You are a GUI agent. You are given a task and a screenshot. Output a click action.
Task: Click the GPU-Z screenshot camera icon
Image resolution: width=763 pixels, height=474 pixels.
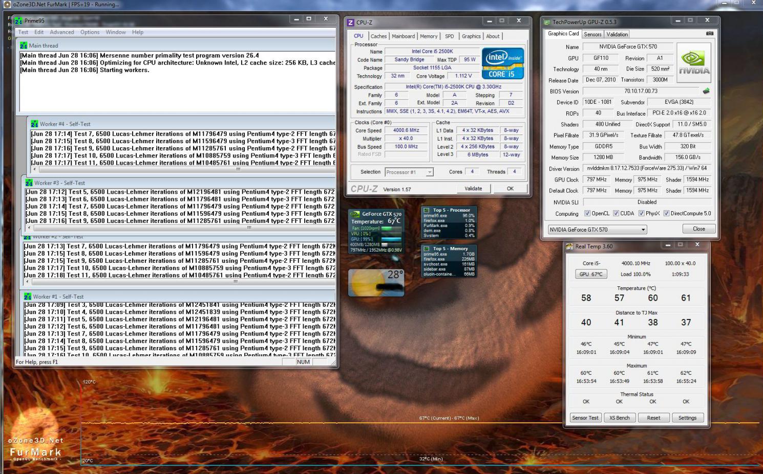709,34
